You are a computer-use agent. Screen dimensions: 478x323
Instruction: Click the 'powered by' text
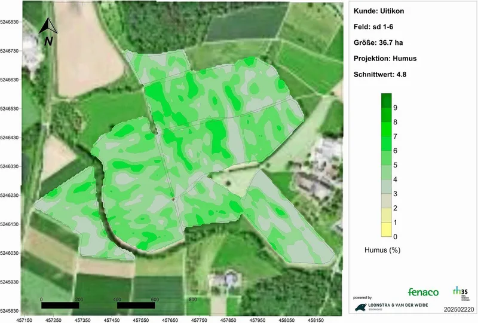[x=363, y=298]
